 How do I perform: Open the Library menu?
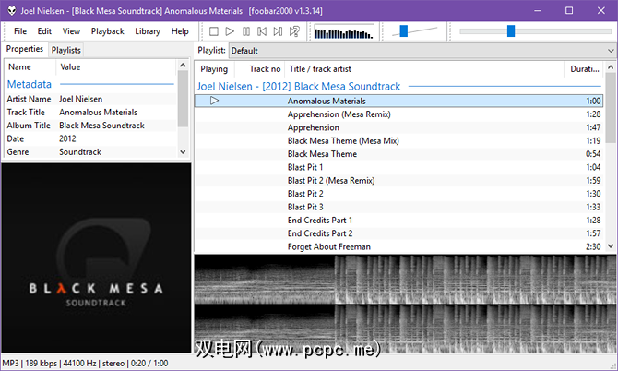coord(147,31)
